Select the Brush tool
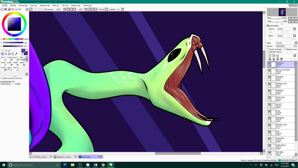298x168 pixels. coord(16,59)
